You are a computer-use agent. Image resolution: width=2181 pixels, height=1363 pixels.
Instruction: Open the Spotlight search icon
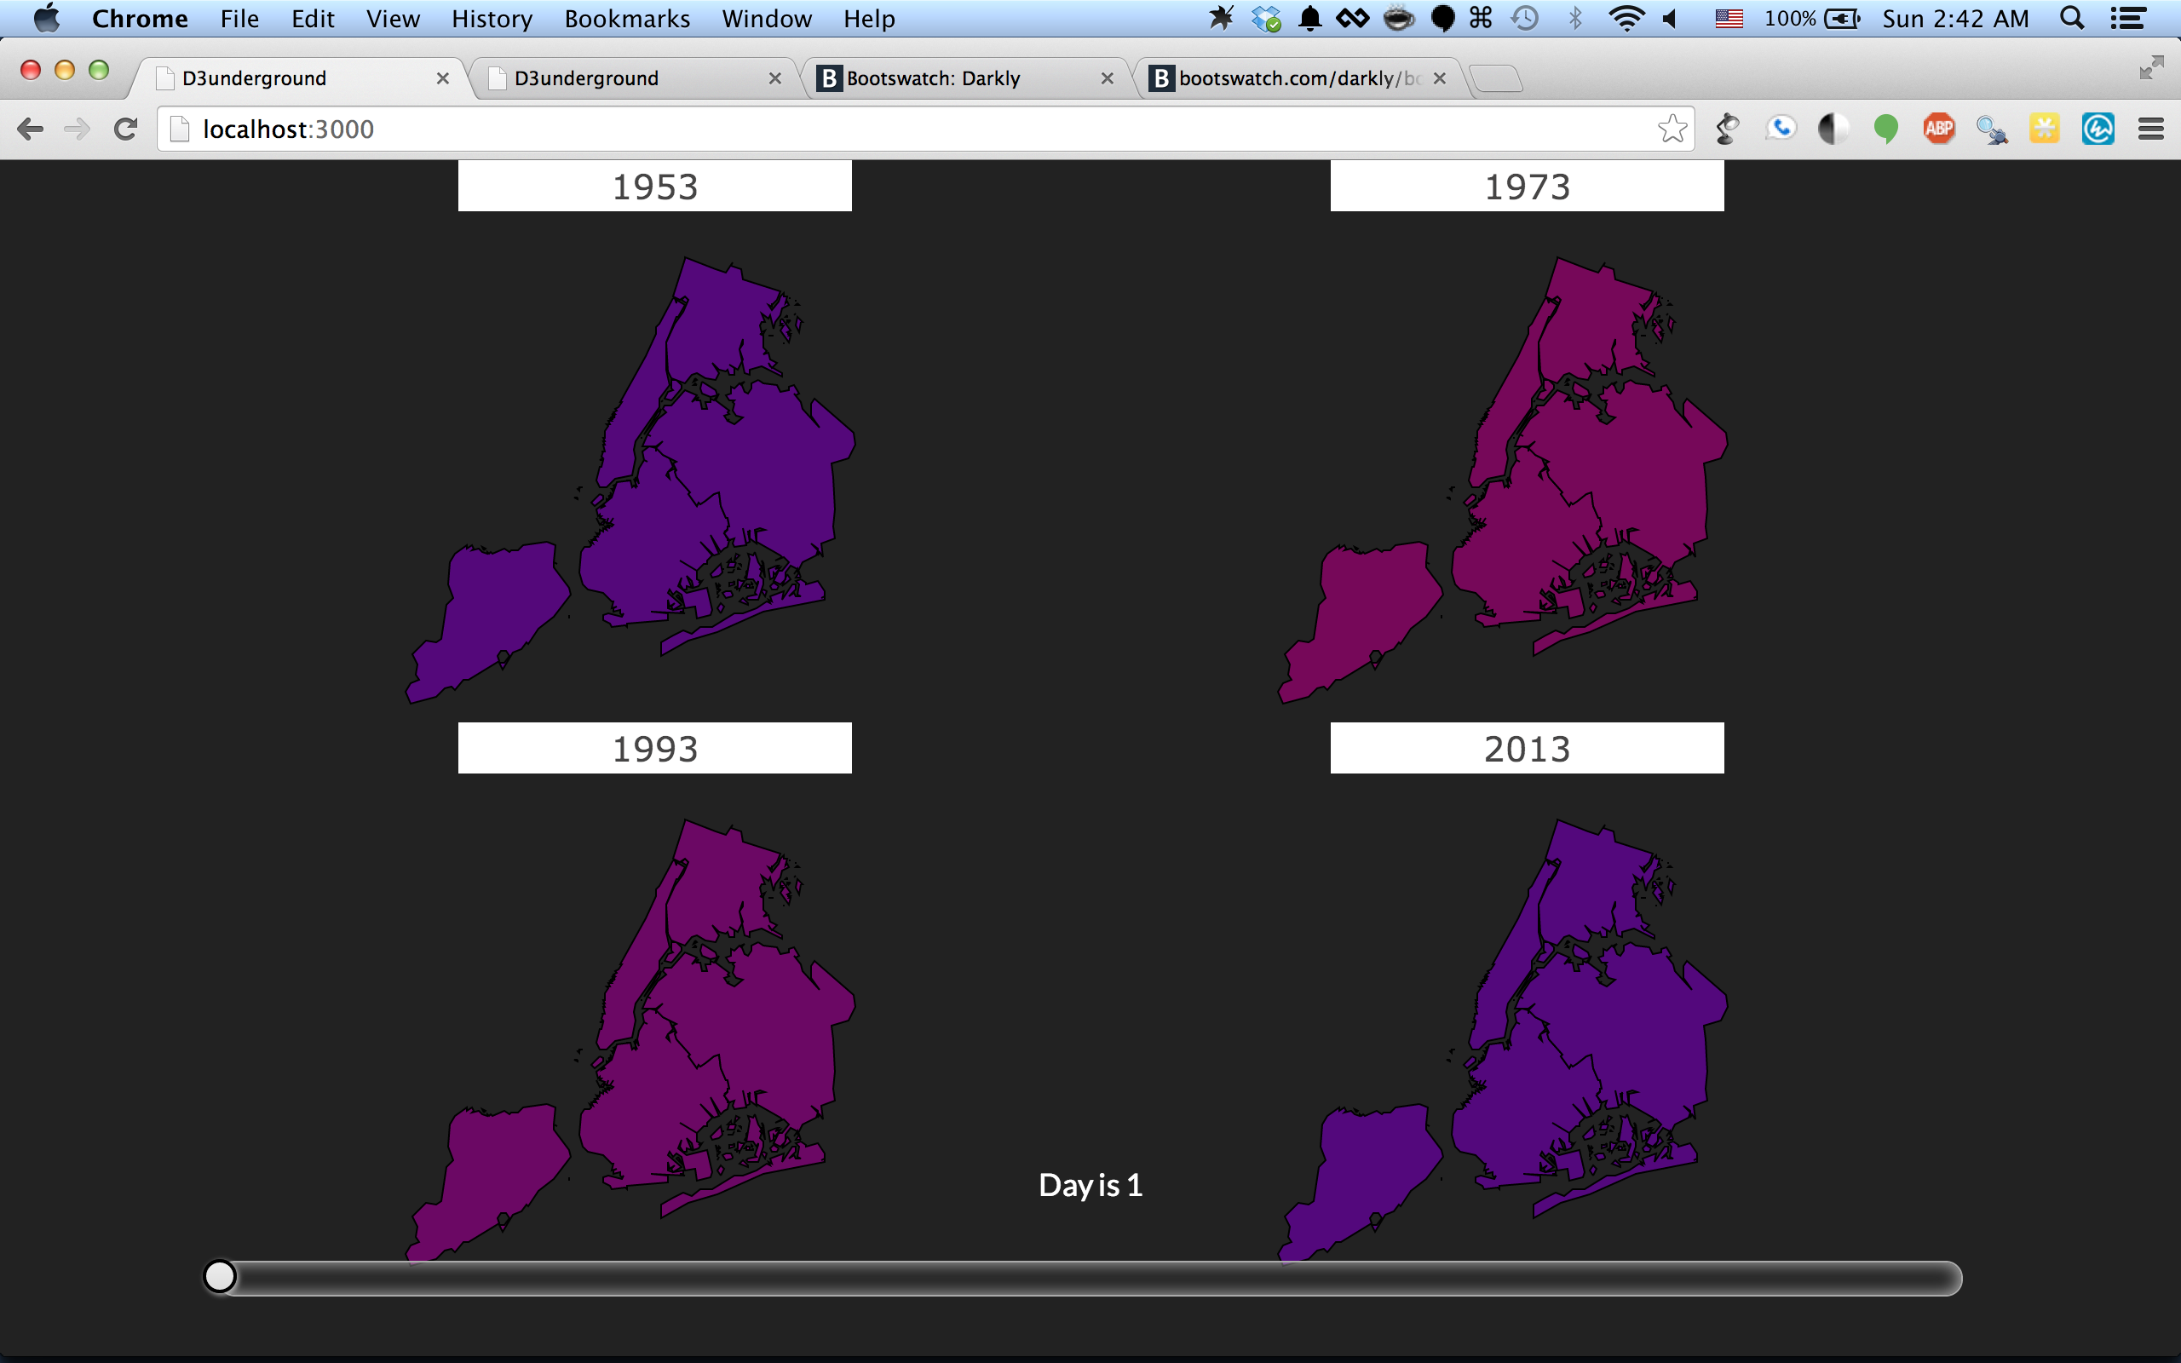(x=2072, y=18)
